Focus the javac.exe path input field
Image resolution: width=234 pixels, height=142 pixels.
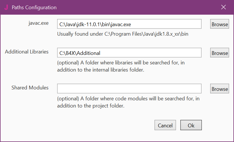point(129,24)
